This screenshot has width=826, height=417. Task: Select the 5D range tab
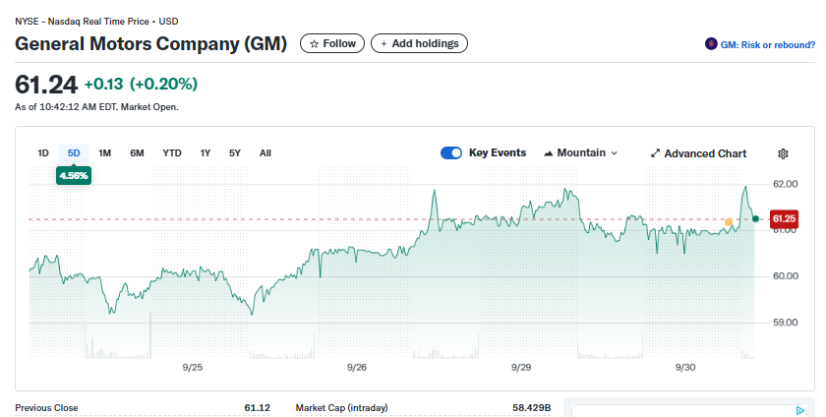pos(74,152)
